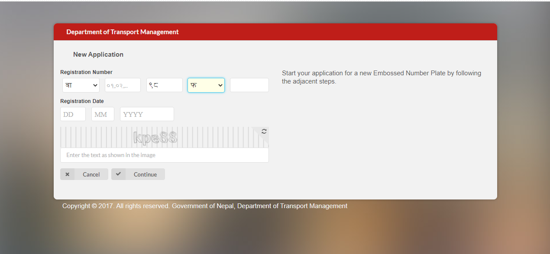The height and width of the screenshot is (254, 550).
Task: Click the kpe88 captcha image
Action: pos(155,138)
